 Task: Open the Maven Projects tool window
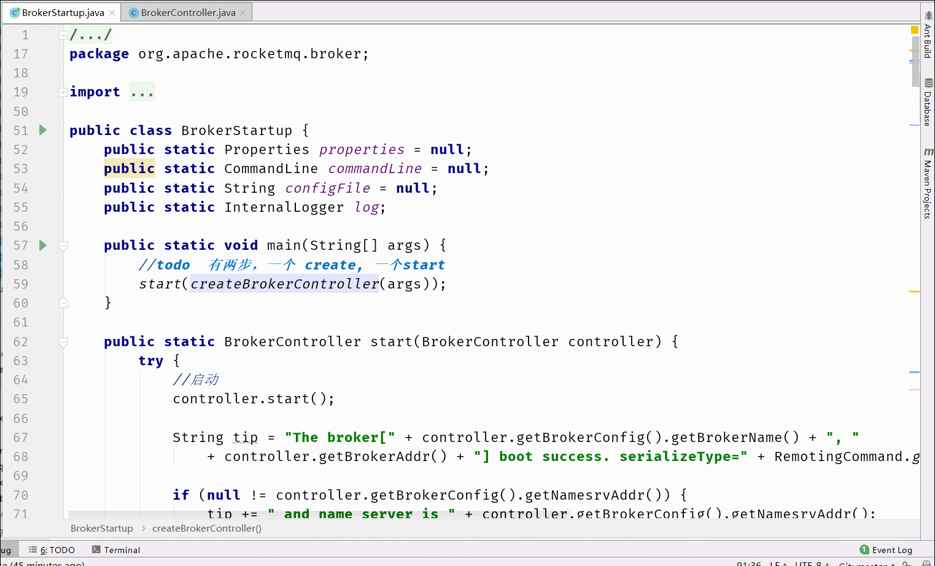click(x=928, y=183)
